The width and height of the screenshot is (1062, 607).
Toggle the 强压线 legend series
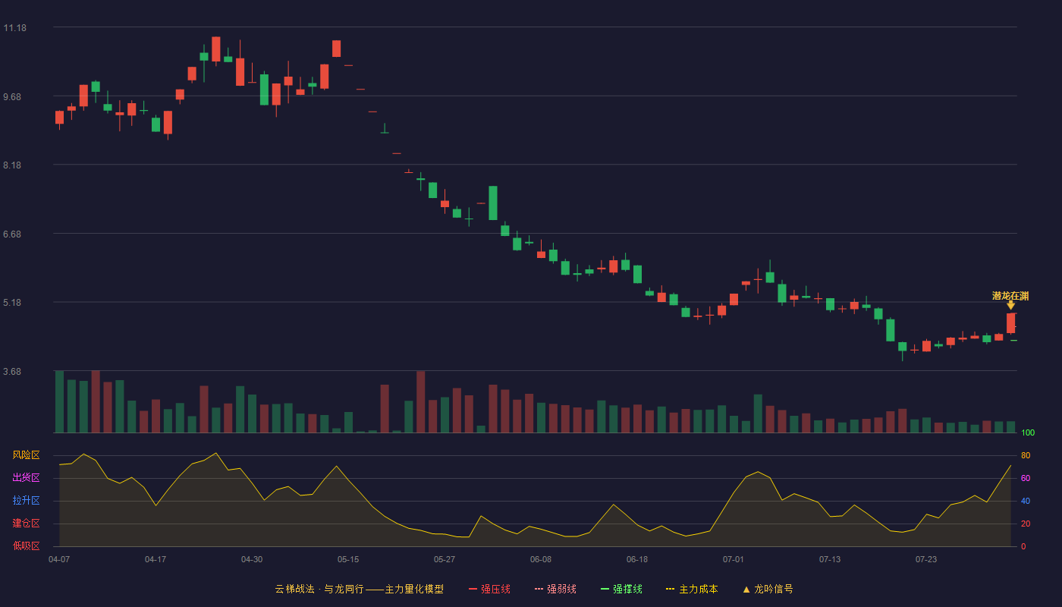pyautogui.click(x=489, y=589)
